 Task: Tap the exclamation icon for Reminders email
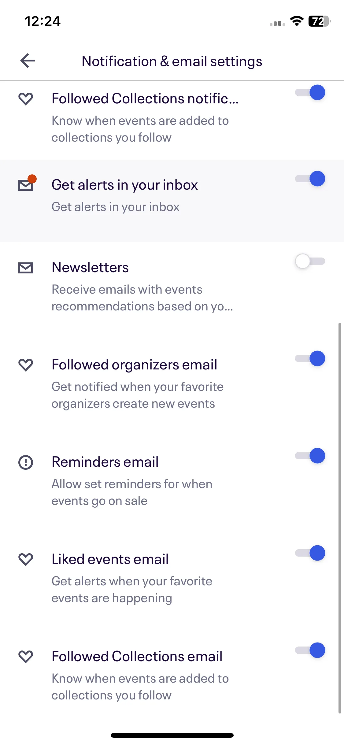26,462
